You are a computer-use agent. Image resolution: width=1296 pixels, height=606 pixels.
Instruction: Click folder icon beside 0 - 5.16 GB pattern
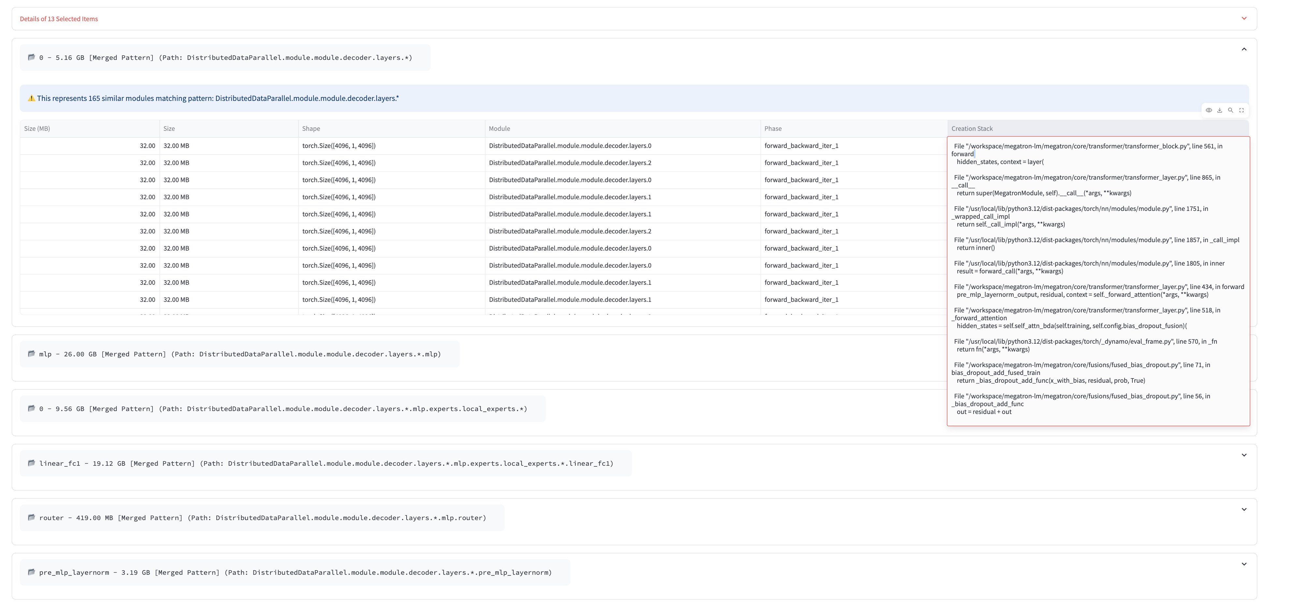click(31, 57)
